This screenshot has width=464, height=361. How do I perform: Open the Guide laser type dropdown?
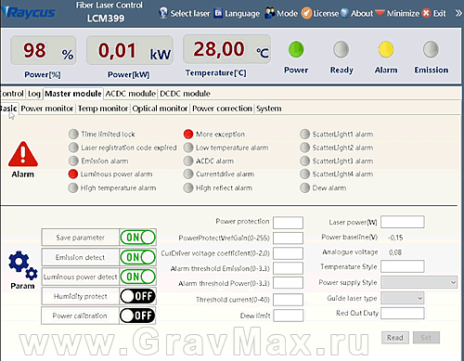[402, 298]
